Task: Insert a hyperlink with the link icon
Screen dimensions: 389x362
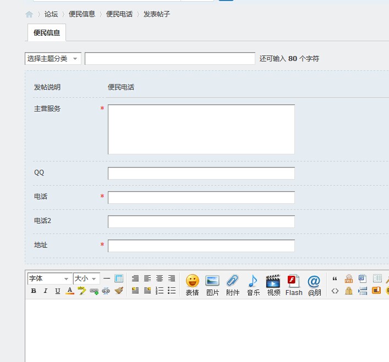Action: point(94,291)
